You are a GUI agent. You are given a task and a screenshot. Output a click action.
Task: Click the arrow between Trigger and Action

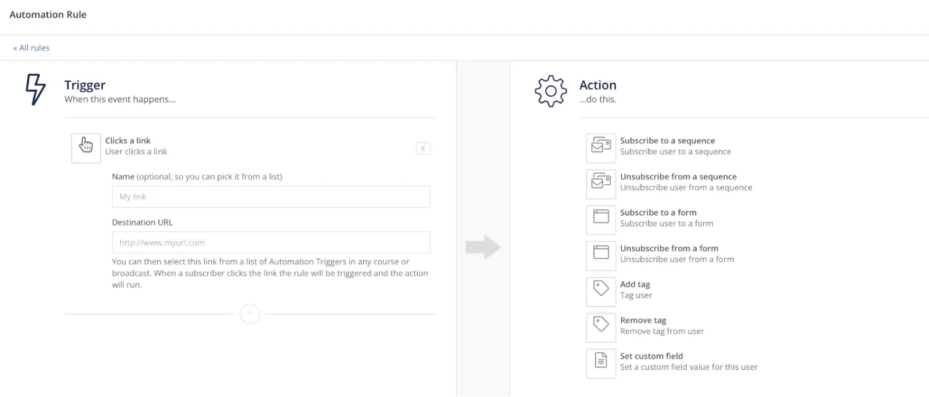[x=483, y=247]
